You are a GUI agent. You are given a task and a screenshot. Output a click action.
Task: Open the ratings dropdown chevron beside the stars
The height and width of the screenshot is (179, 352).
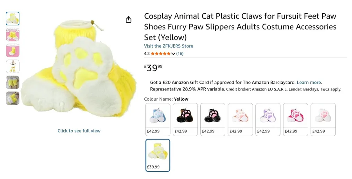173,54
